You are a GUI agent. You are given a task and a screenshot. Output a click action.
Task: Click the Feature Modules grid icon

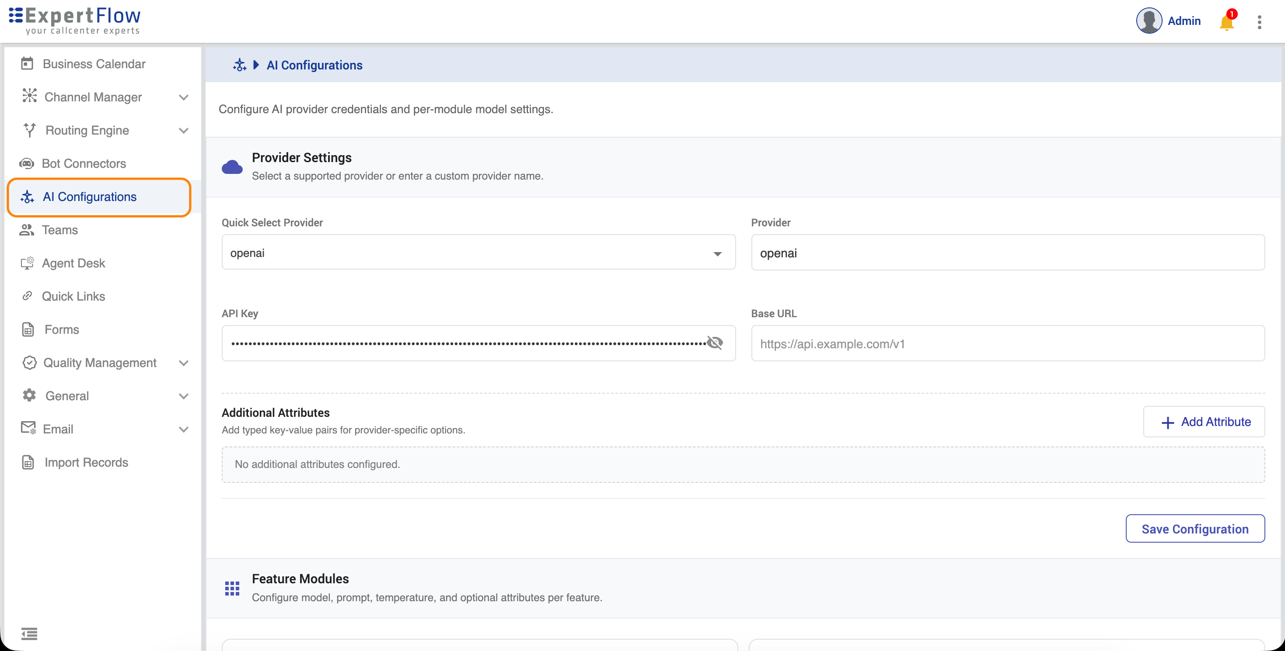point(232,588)
